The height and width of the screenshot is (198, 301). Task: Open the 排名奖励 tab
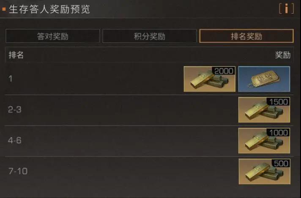point(246,36)
